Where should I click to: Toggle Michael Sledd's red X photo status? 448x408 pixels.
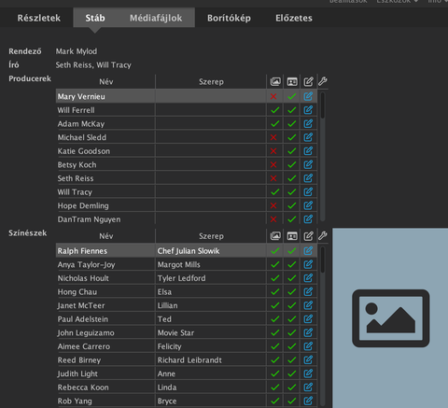(273, 137)
